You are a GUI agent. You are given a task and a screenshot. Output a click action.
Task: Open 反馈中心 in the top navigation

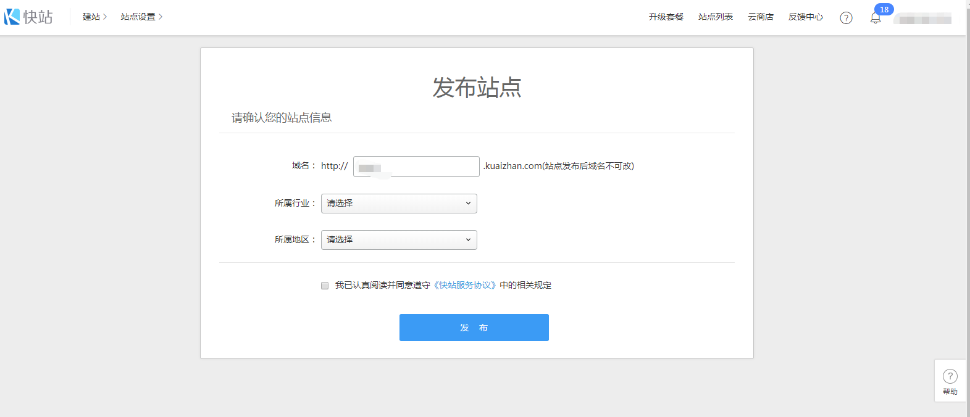[805, 17]
